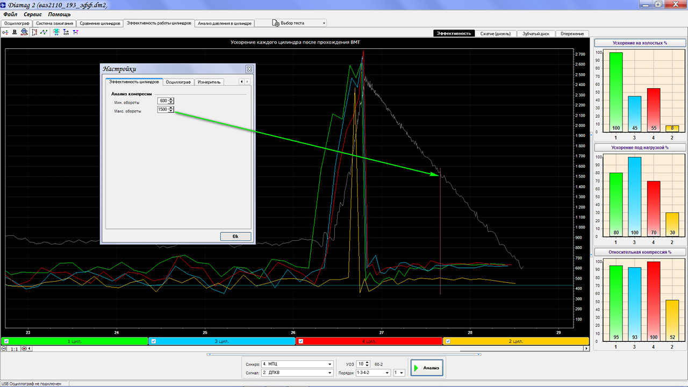Screen dimensions: 688x387
Task: Open the Сервис menu
Action: tap(33, 14)
